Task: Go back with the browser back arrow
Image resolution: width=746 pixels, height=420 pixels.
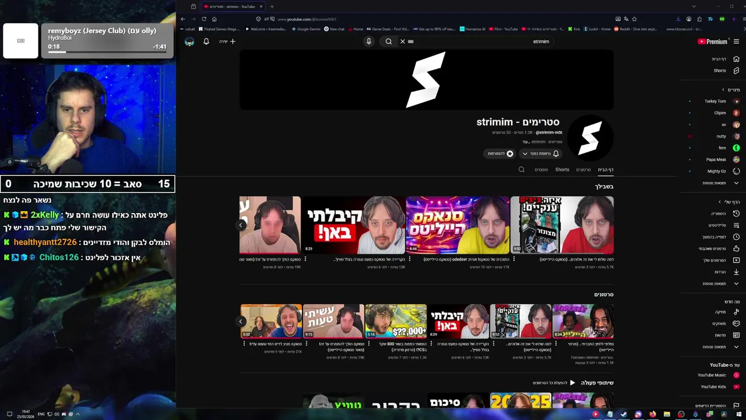Action: pos(182,19)
